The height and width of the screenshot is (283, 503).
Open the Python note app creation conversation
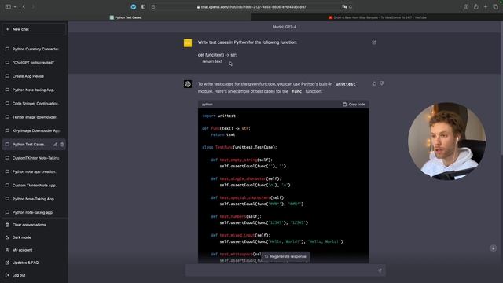click(x=34, y=171)
